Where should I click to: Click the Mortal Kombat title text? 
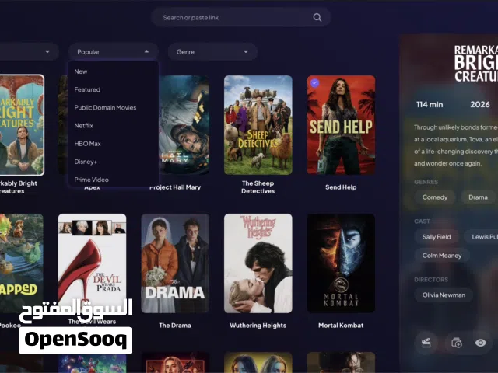coord(341,326)
